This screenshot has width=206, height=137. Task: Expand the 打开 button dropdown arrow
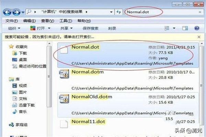point(49,28)
